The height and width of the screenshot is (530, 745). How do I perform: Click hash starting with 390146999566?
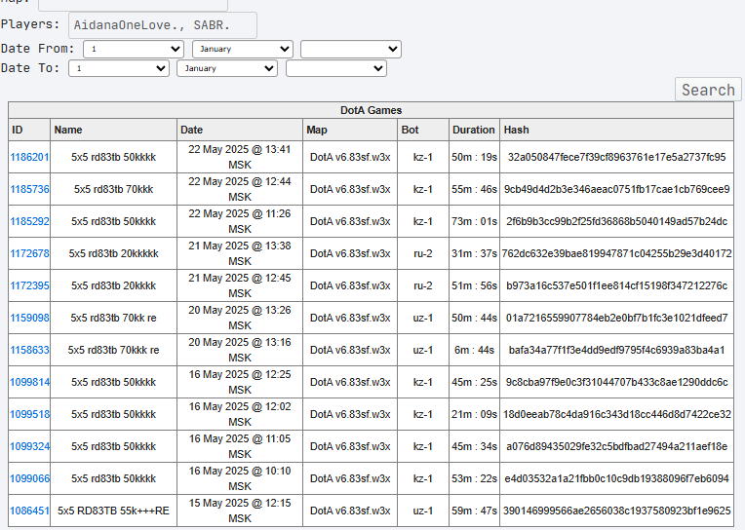point(616,511)
